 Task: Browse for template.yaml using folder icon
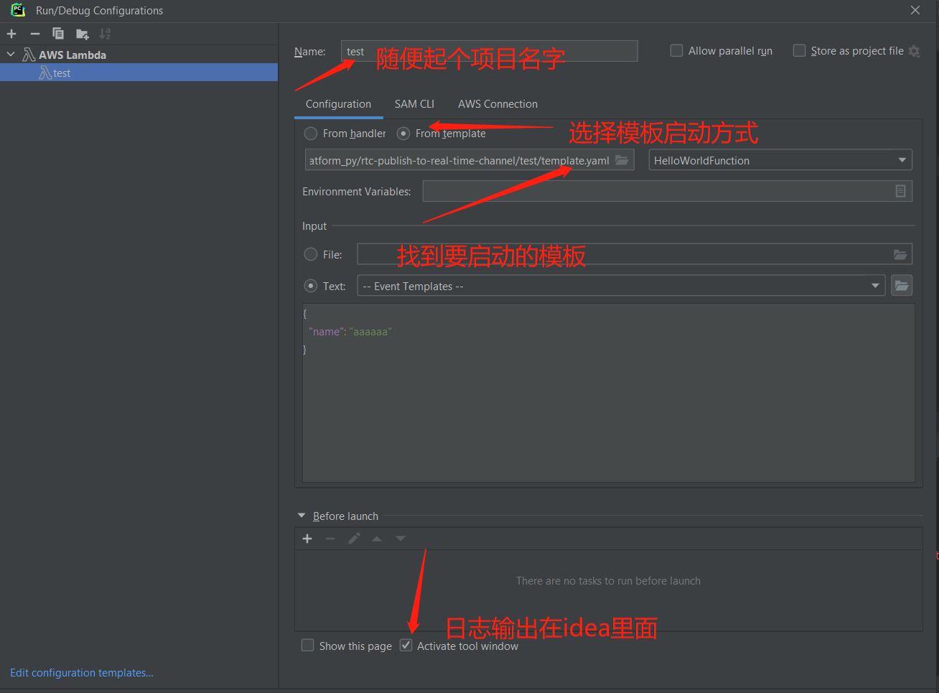click(x=622, y=160)
